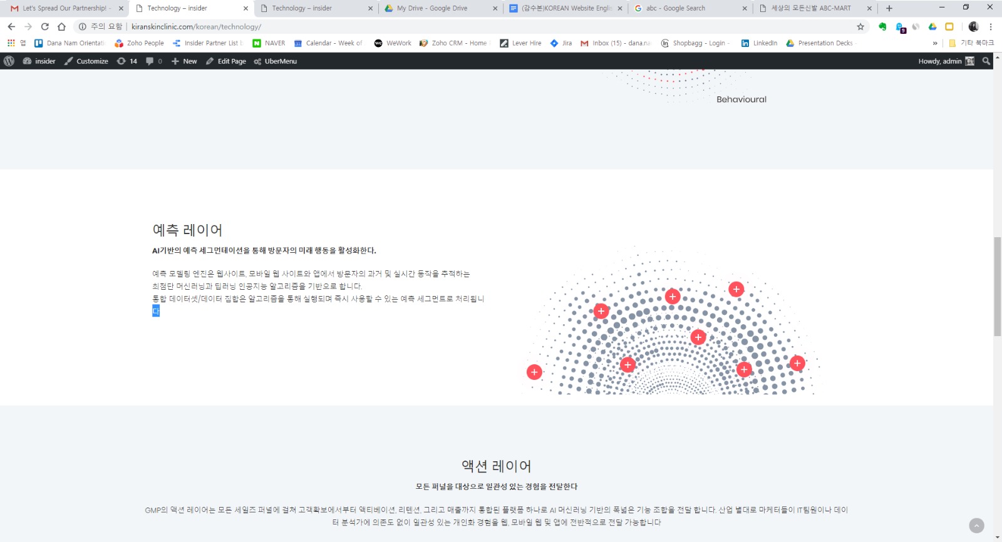Click the WordPress logo in admin bar
The width and height of the screenshot is (1002, 542).
tap(9, 61)
